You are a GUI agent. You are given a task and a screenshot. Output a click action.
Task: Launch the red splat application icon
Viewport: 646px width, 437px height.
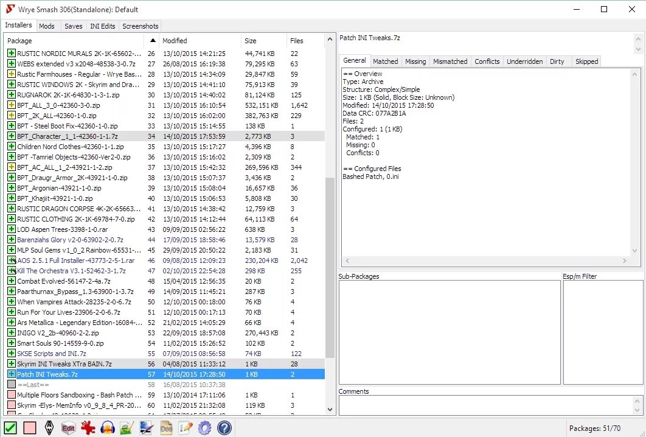[x=88, y=427]
